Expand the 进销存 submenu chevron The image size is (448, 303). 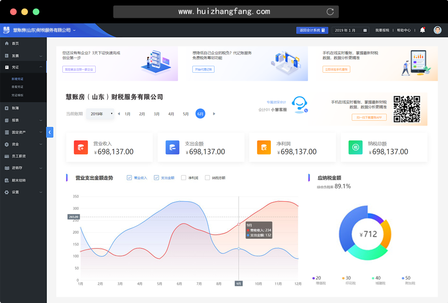pos(41,168)
